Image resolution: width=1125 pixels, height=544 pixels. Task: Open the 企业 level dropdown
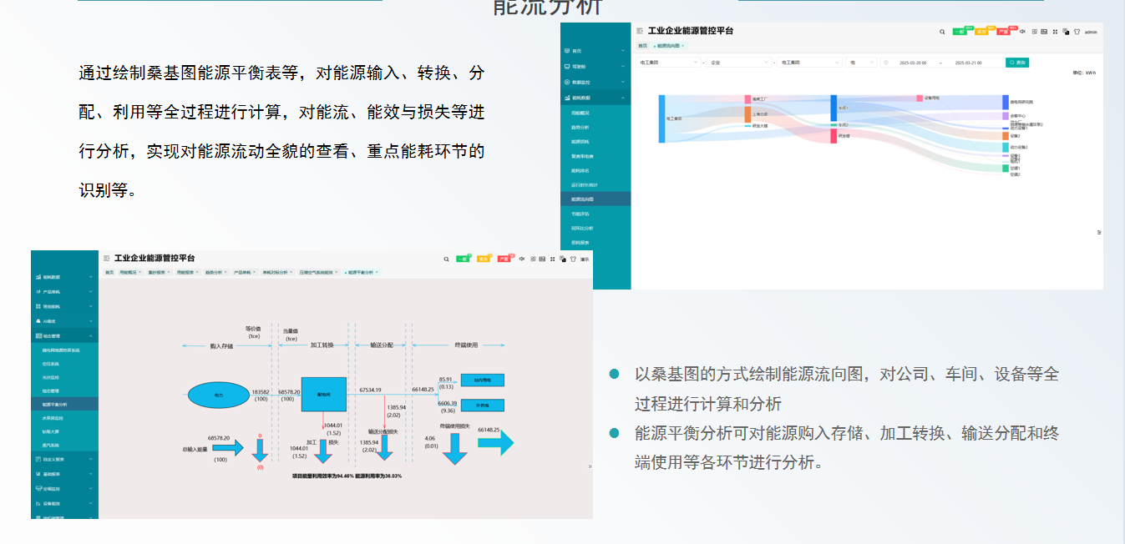tap(739, 63)
